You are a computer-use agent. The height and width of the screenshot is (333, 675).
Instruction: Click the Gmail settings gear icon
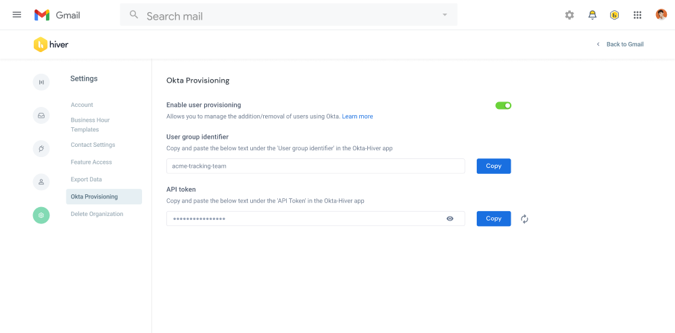(x=569, y=15)
